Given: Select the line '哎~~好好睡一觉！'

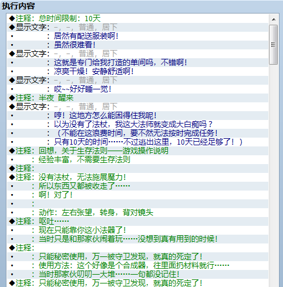Looking at the screenshot, I should pos(137,89).
